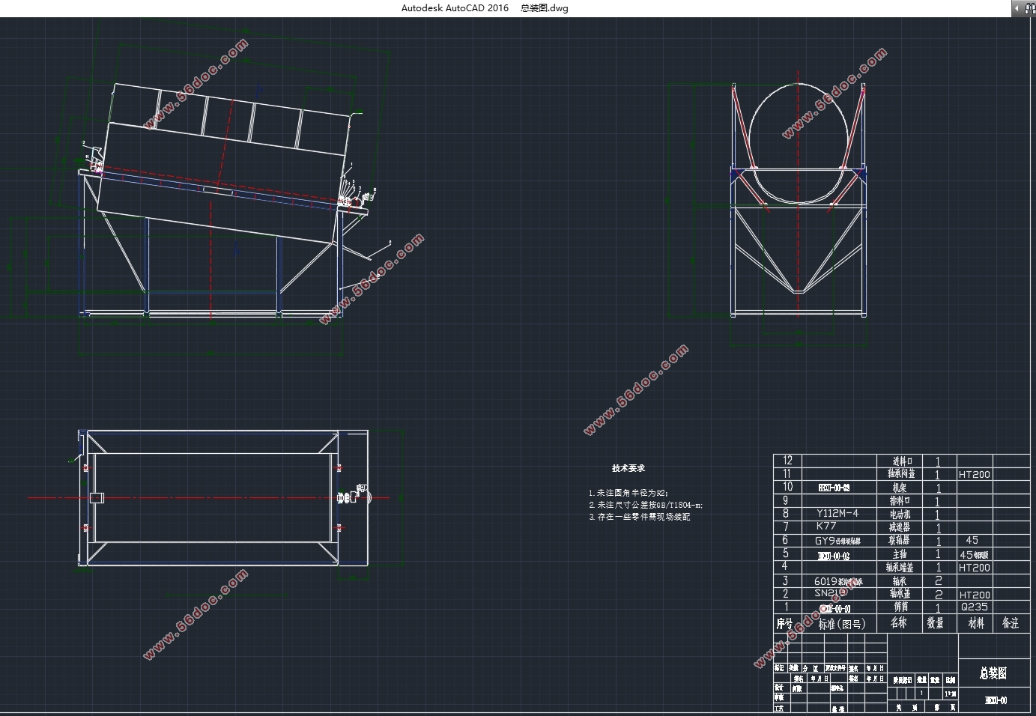The height and width of the screenshot is (716, 1036).
Task: Click the 名称 header cell
Action: coord(899,623)
